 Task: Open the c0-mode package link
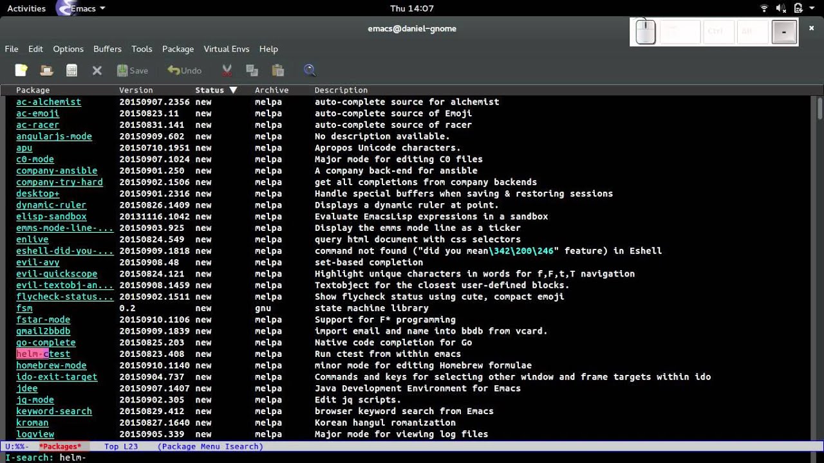coord(35,159)
